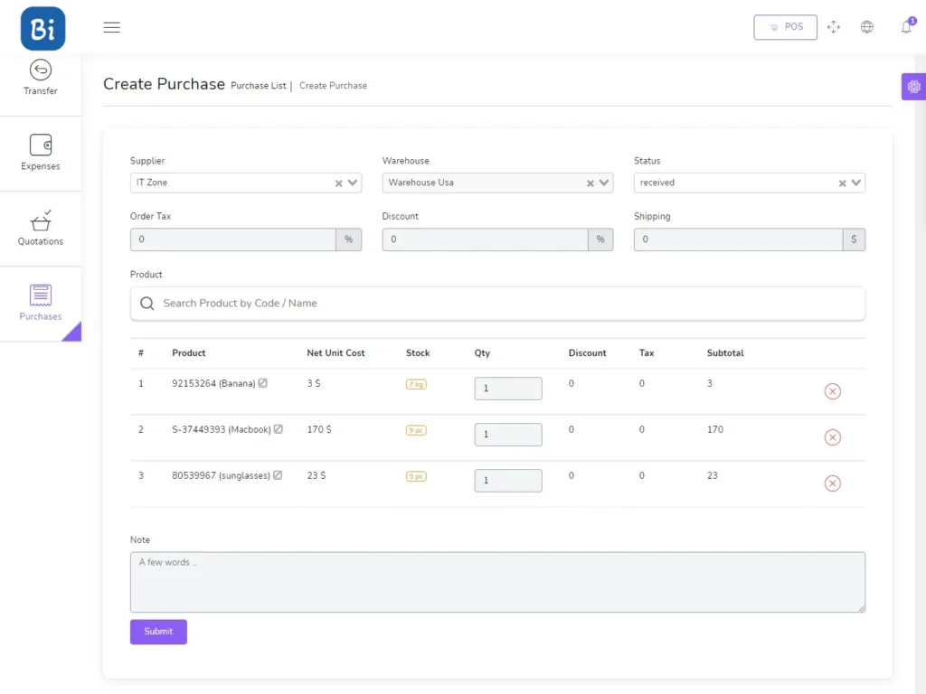This screenshot has width=926, height=694.
Task: Go to Expenses in the sidebar
Action: [40, 153]
